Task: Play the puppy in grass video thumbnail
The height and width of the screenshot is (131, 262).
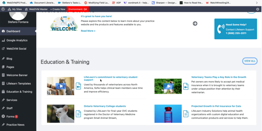Action: point(168,86)
